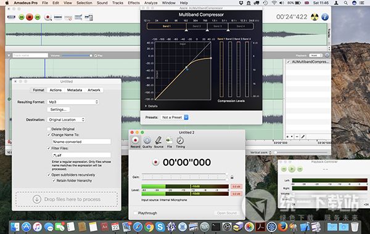
Task: Click the Spotlight search icon in menu bar
Action: pyautogui.click(x=345, y=3)
